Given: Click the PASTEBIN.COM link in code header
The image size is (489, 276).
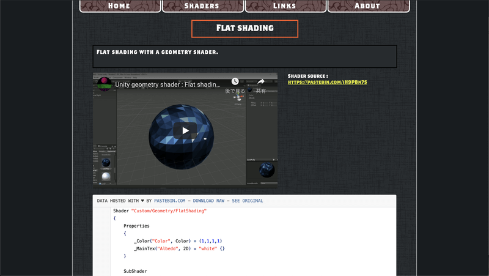Looking at the screenshot, I should tap(170, 201).
